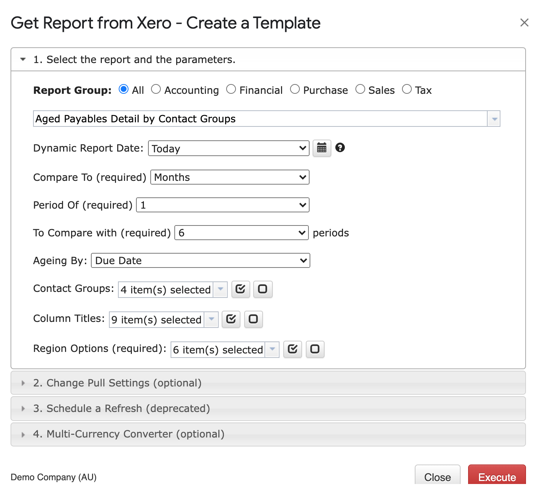Click the Demo Company (AU) label
The image size is (538, 487).
pyautogui.click(x=54, y=477)
